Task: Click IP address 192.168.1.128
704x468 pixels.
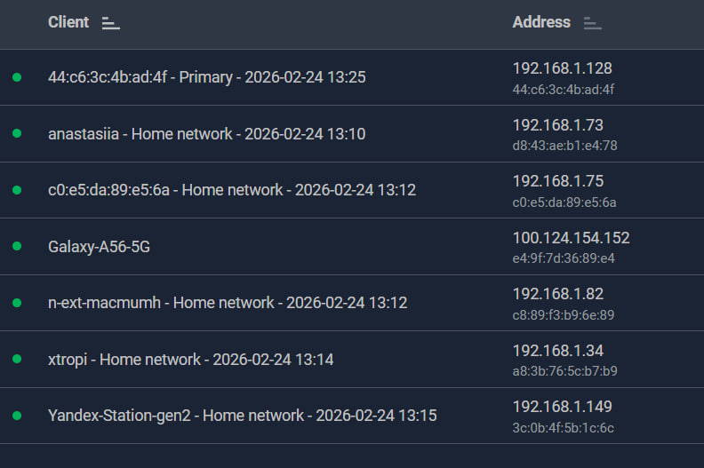Action: (562, 68)
